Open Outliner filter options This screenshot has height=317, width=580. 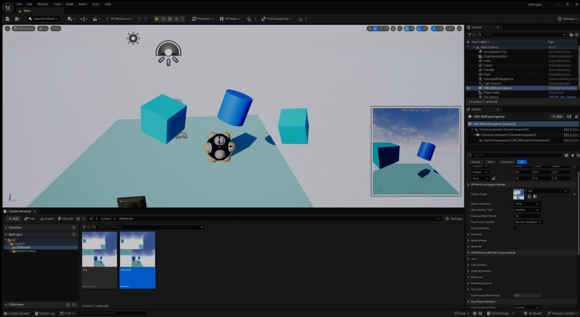tap(471, 35)
